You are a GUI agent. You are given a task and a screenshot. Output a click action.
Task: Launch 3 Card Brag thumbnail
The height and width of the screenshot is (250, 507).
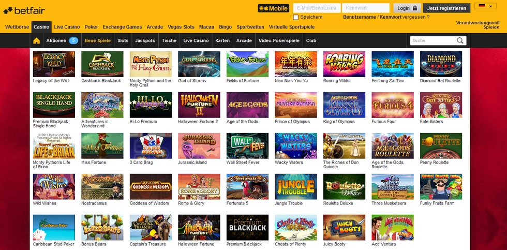[x=151, y=146]
